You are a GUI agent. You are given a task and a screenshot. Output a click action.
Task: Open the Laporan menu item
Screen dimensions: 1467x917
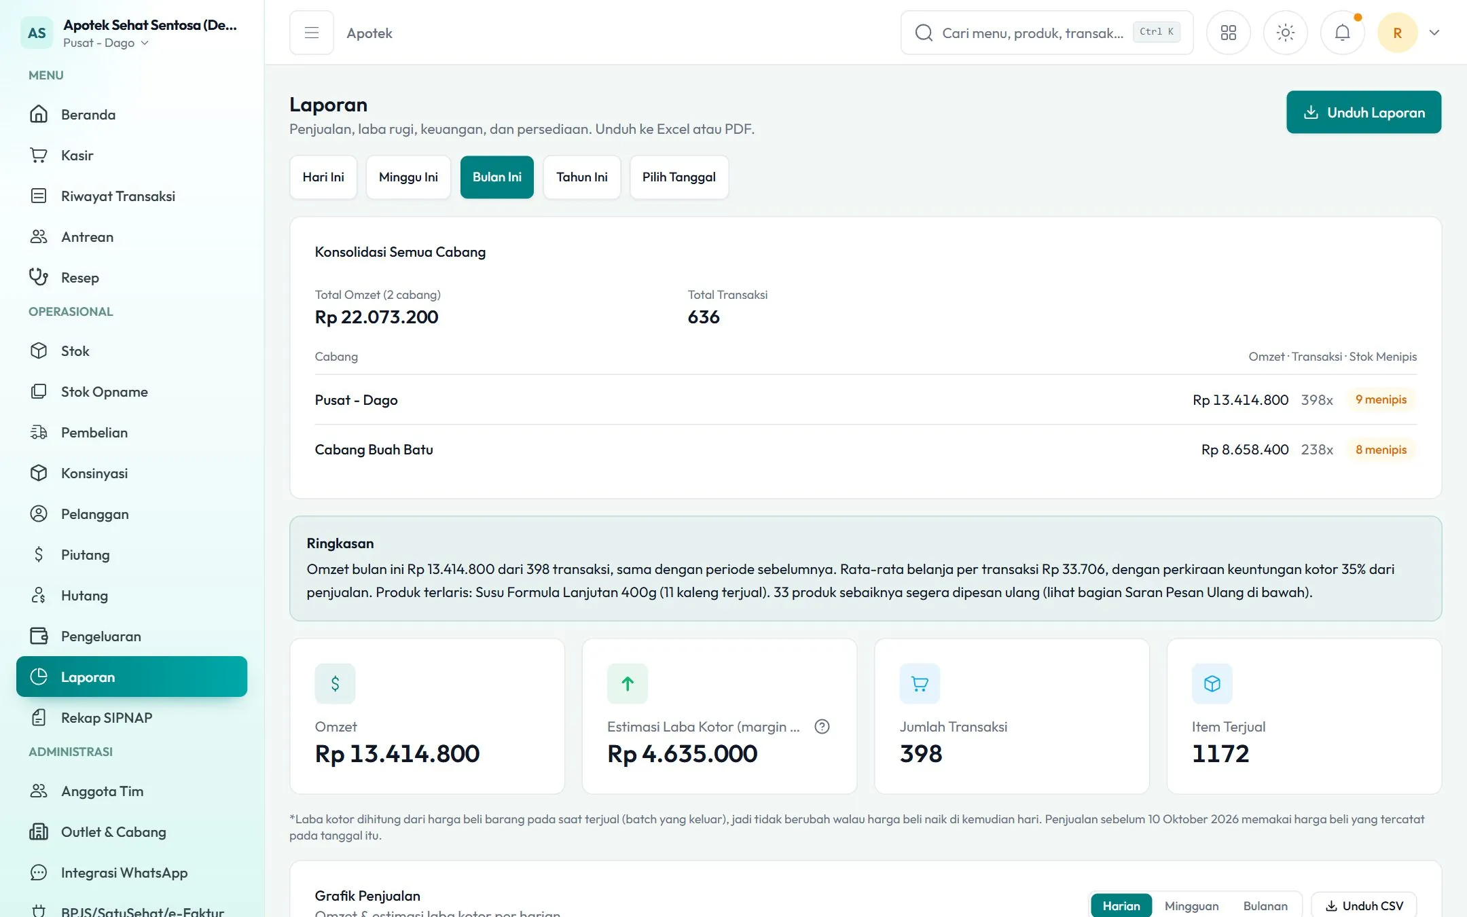coord(132,677)
